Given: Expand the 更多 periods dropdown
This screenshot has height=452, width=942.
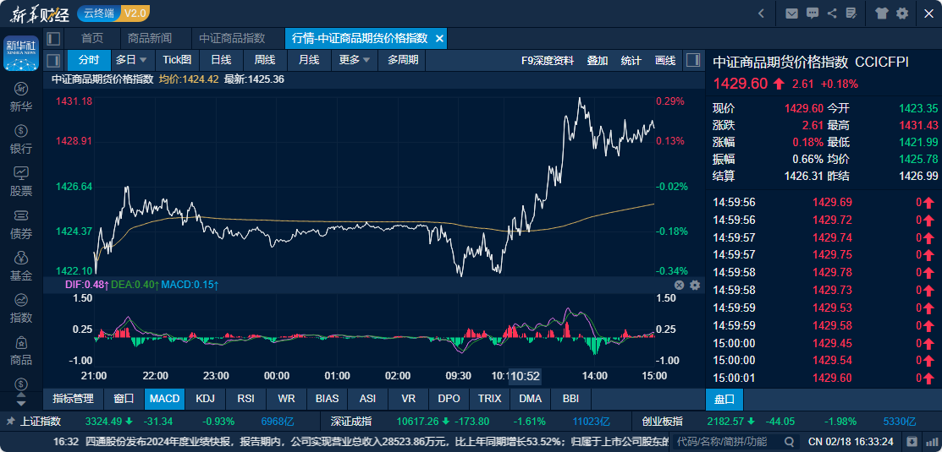Looking at the screenshot, I should [x=355, y=60].
